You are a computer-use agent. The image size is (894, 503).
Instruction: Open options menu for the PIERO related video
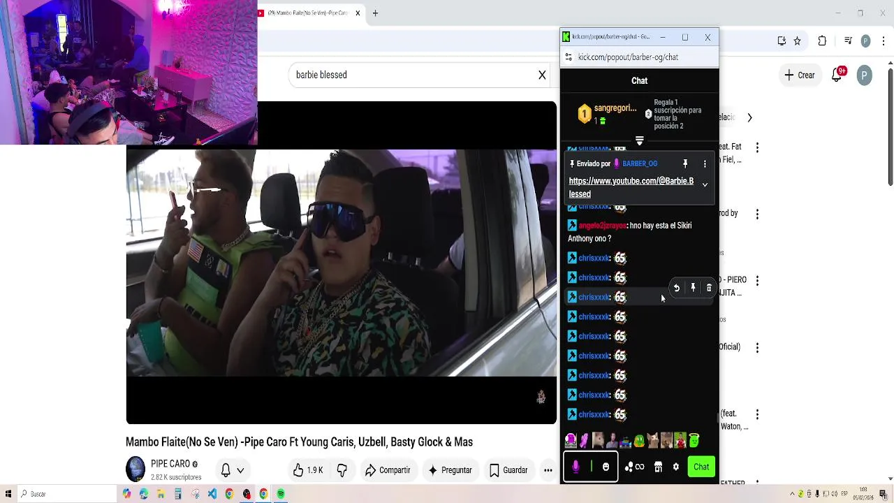pyautogui.click(x=757, y=280)
